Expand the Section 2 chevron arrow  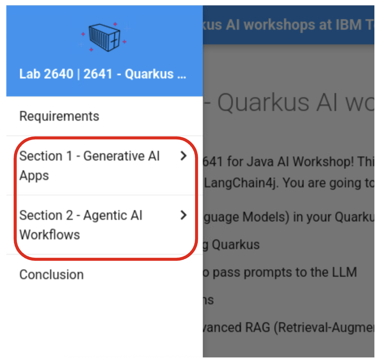183,215
